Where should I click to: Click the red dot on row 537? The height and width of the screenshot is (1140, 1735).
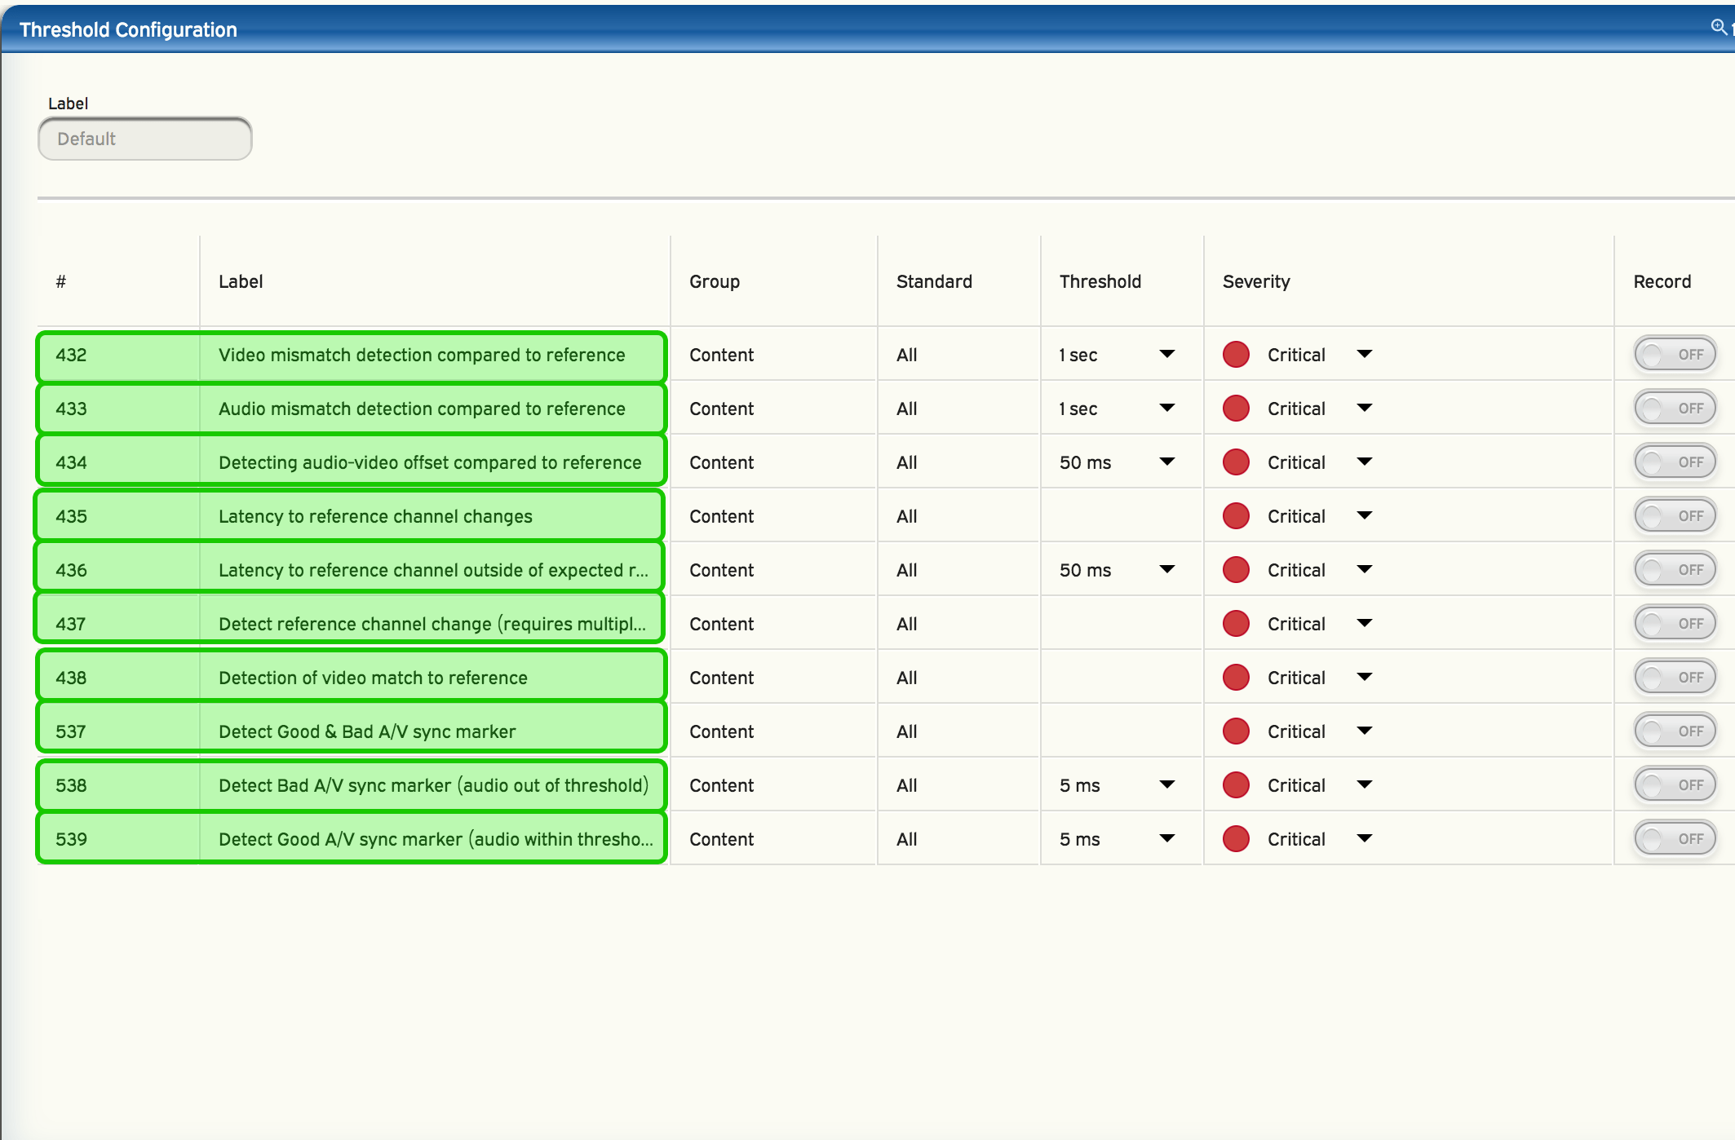pyautogui.click(x=1236, y=731)
